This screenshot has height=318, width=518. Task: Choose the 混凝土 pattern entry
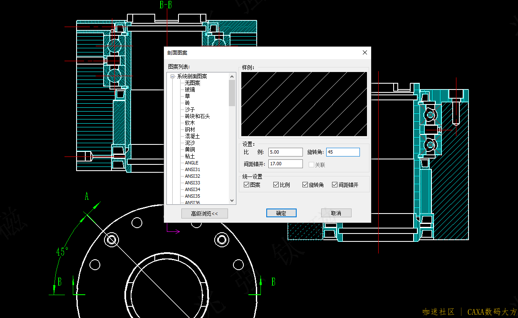192,136
